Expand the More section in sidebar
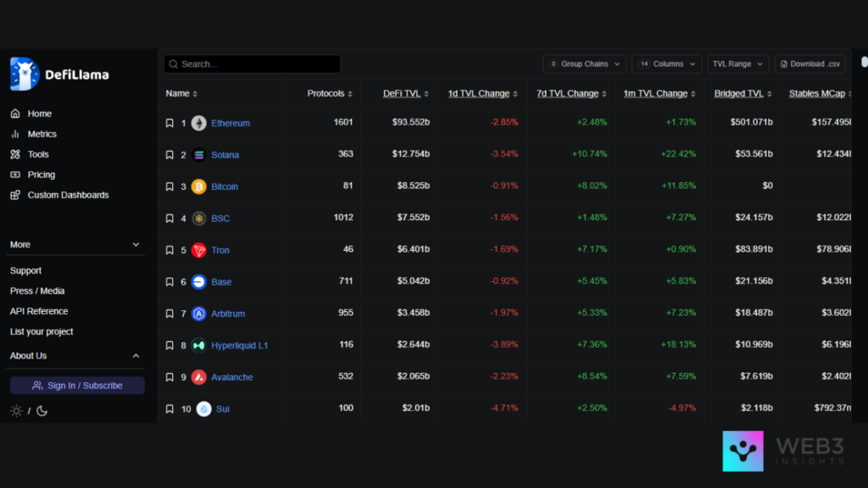The image size is (868, 488). [75, 245]
